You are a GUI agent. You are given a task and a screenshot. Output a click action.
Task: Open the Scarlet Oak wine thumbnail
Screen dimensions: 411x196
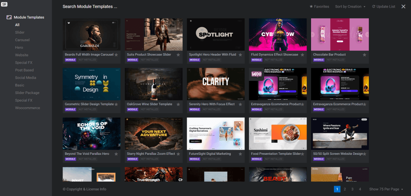pyautogui.click(x=154, y=84)
